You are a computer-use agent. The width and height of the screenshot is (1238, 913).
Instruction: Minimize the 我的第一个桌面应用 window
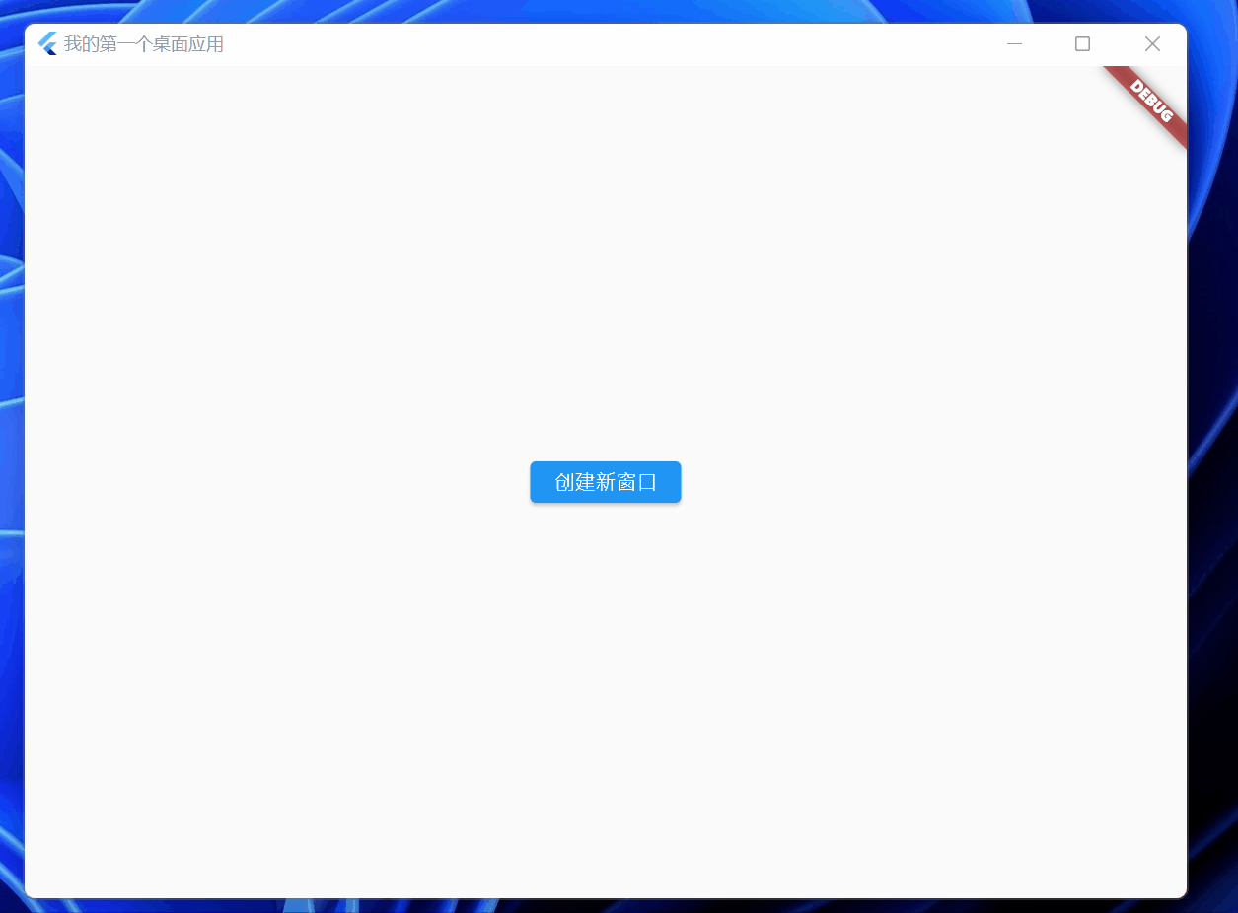pos(1014,44)
